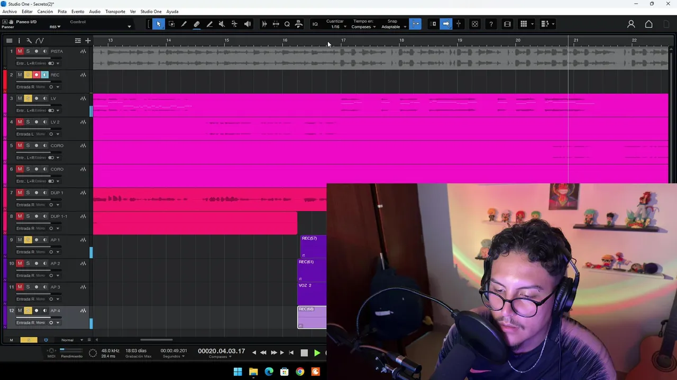
Task: Click the Fast forward transport button
Action: click(x=273, y=353)
